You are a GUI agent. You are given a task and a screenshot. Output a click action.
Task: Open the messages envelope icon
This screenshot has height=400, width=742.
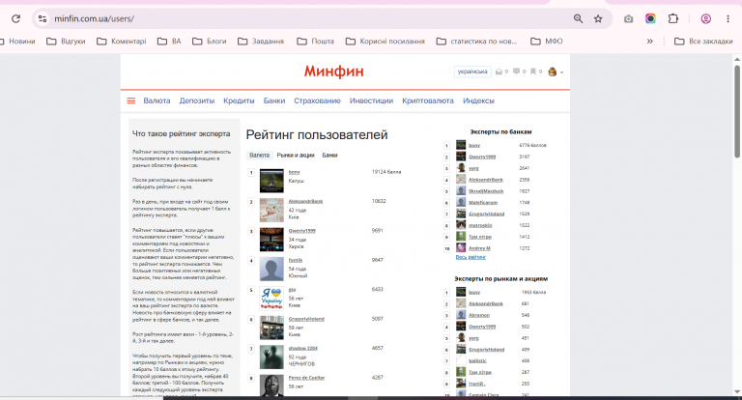tap(499, 71)
